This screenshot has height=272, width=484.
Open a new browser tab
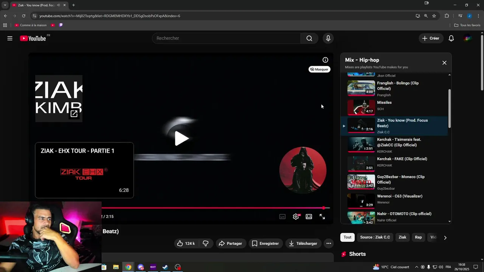click(73, 5)
